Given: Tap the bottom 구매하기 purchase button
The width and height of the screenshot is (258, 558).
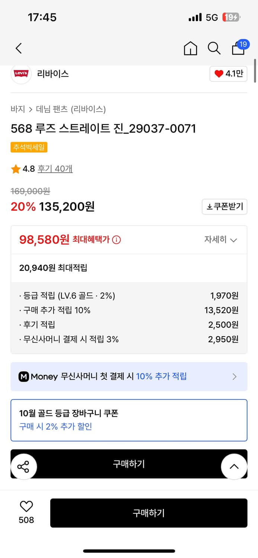Looking at the screenshot, I should (149, 513).
